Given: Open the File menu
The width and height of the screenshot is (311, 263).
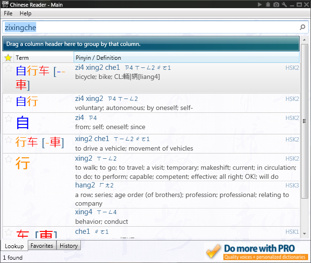Looking at the screenshot, I should (x=8, y=13).
